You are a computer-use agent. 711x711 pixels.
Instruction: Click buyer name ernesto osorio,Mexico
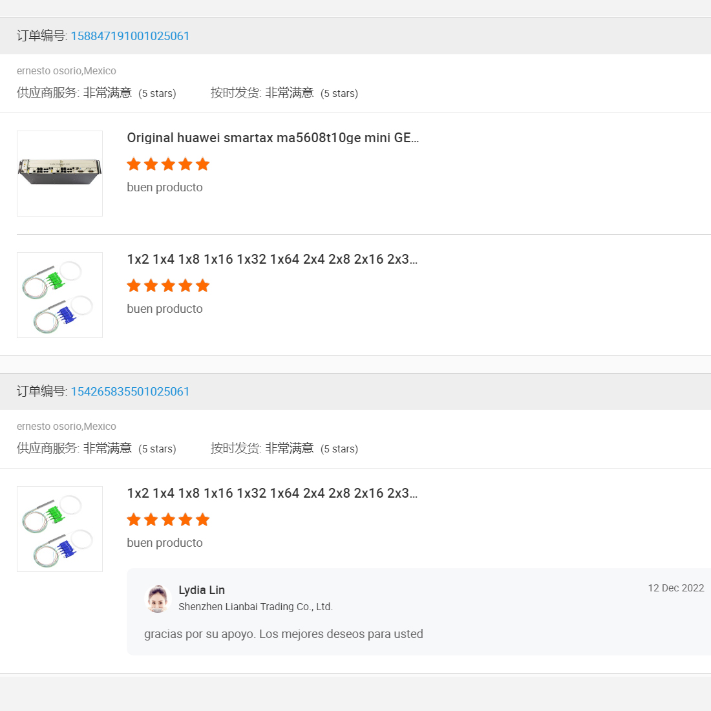pos(66,70)
